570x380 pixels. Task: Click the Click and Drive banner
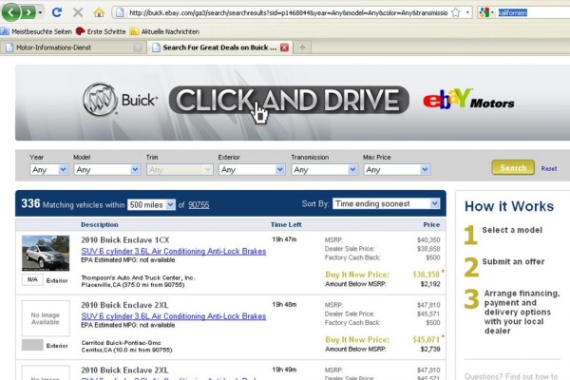coord(289,100)
